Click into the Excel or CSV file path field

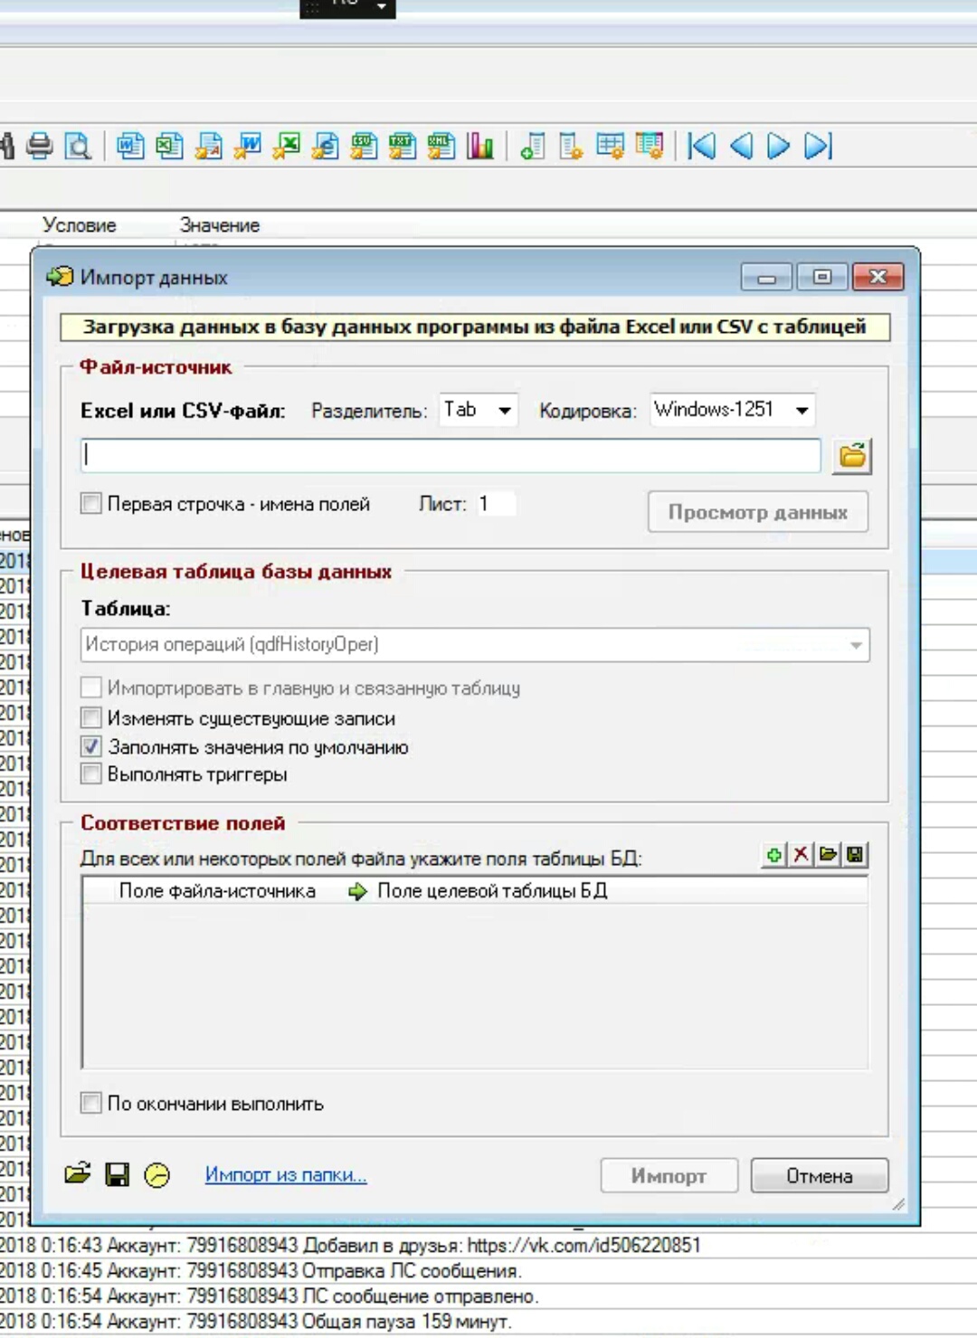tap(451, 455)
